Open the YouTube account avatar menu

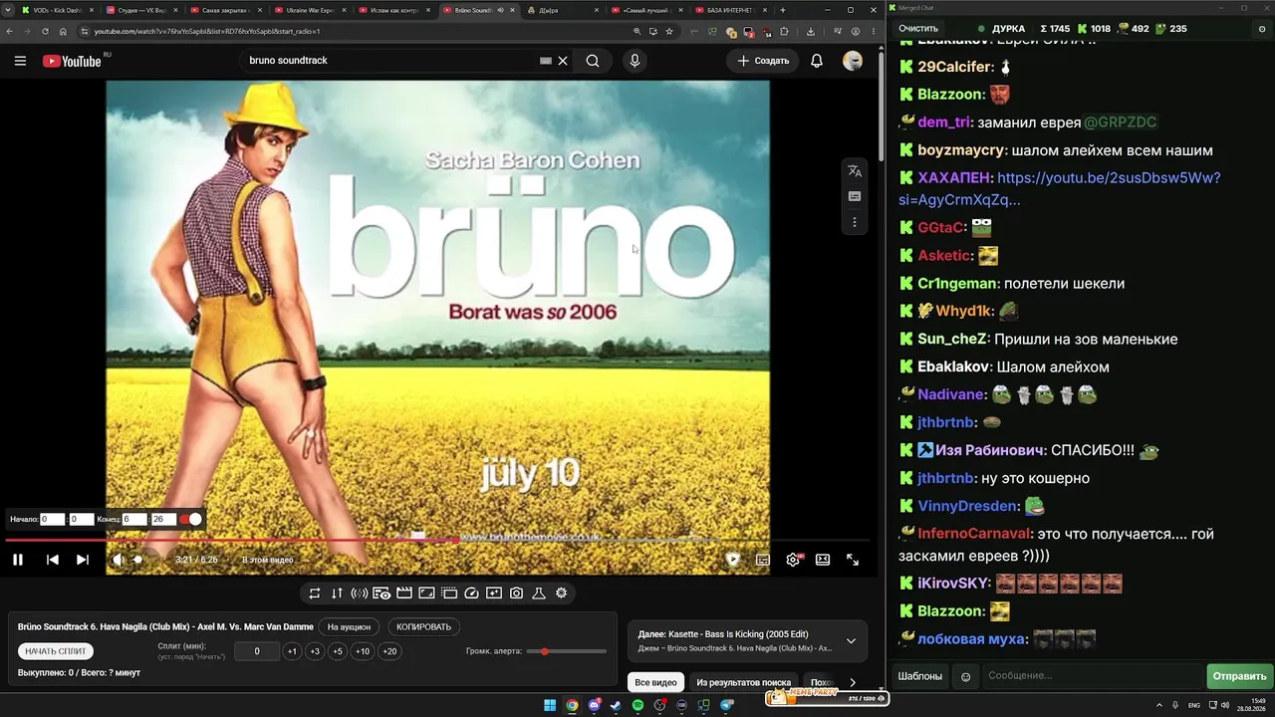853,61
